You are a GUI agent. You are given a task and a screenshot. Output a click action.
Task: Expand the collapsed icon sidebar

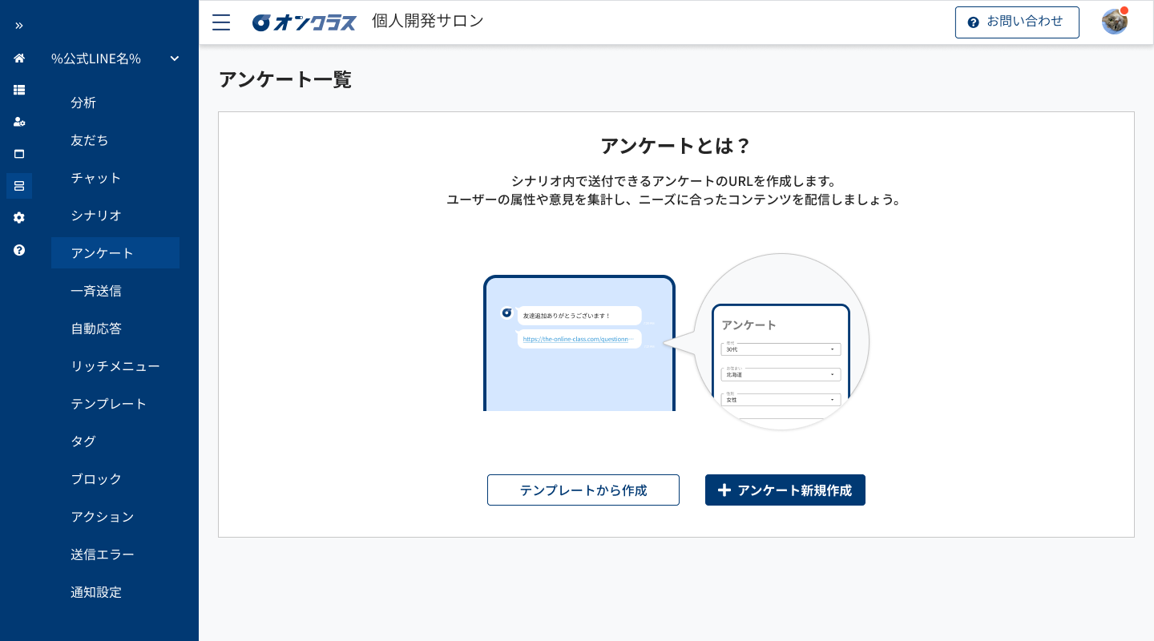coord(18,25)
